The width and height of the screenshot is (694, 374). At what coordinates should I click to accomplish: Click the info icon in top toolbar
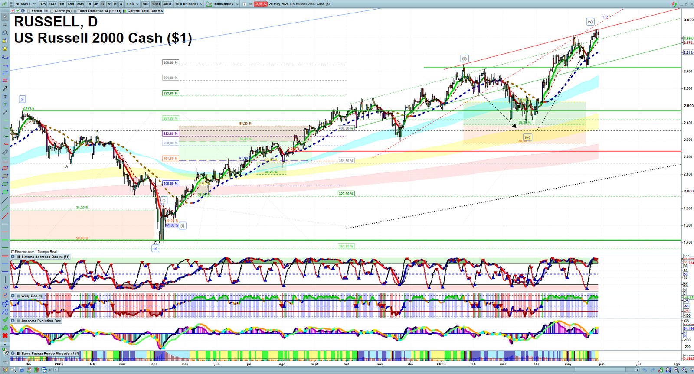click(244, 4)
